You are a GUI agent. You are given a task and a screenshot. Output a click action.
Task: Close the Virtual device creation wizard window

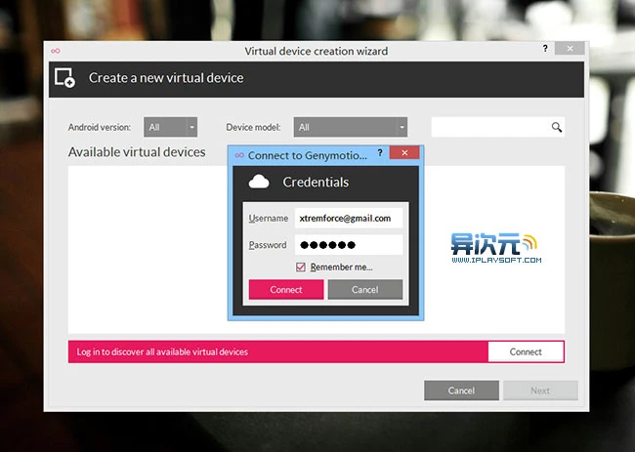(570, 48)
